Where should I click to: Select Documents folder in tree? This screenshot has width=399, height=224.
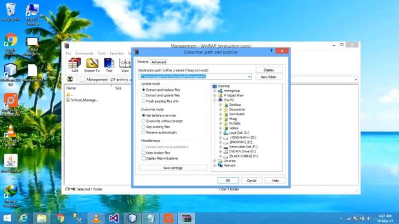coord(237,110)
